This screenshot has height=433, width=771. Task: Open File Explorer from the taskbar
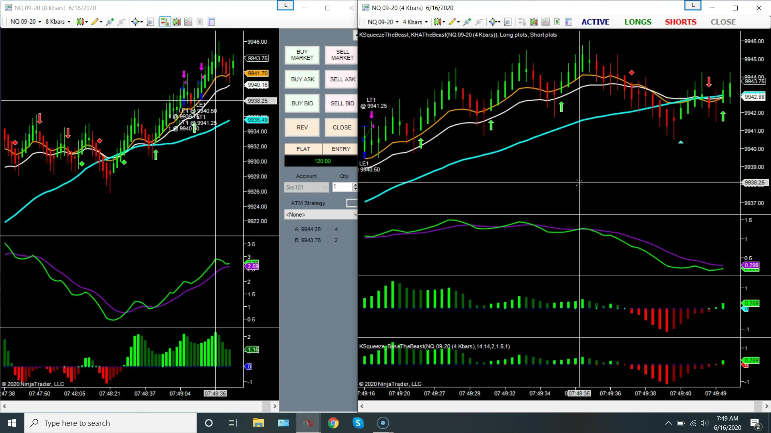258,423
